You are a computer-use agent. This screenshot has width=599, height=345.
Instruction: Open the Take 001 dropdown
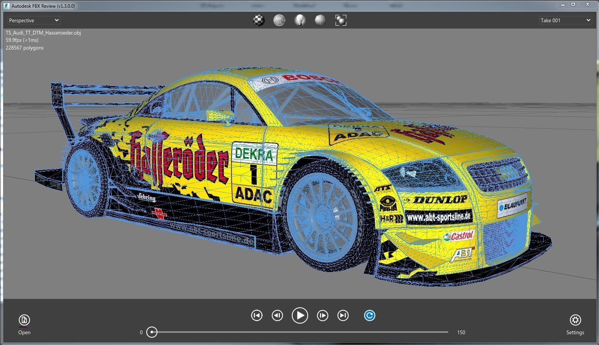click(565, 20)
